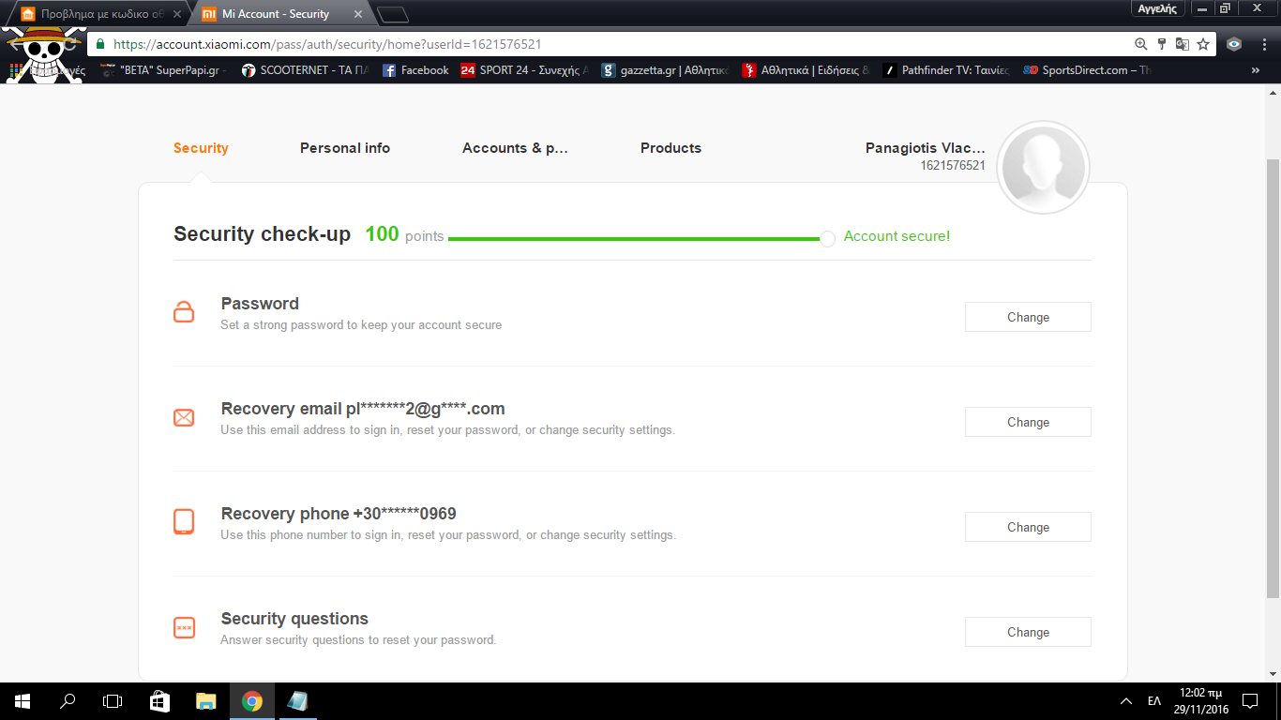Click the zoom magnifier icon in address bar
Viewport: 1281px width, 720px height.
tap(1141, 44)
